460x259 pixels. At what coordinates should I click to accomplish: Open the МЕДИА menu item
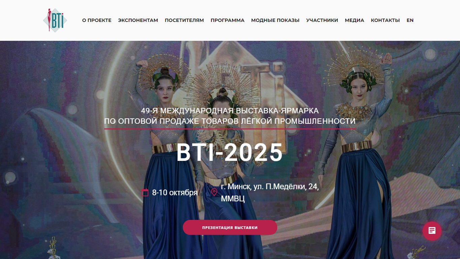coord(354,20)
